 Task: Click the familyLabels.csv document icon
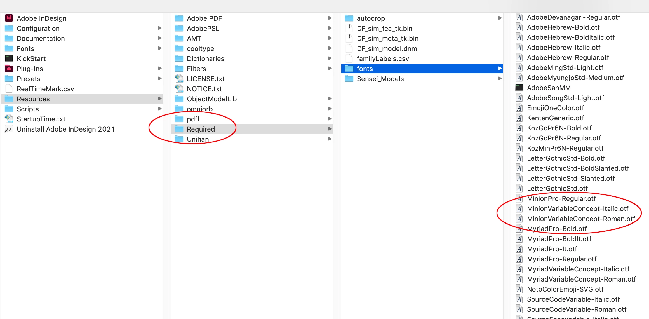pos(349,58)
